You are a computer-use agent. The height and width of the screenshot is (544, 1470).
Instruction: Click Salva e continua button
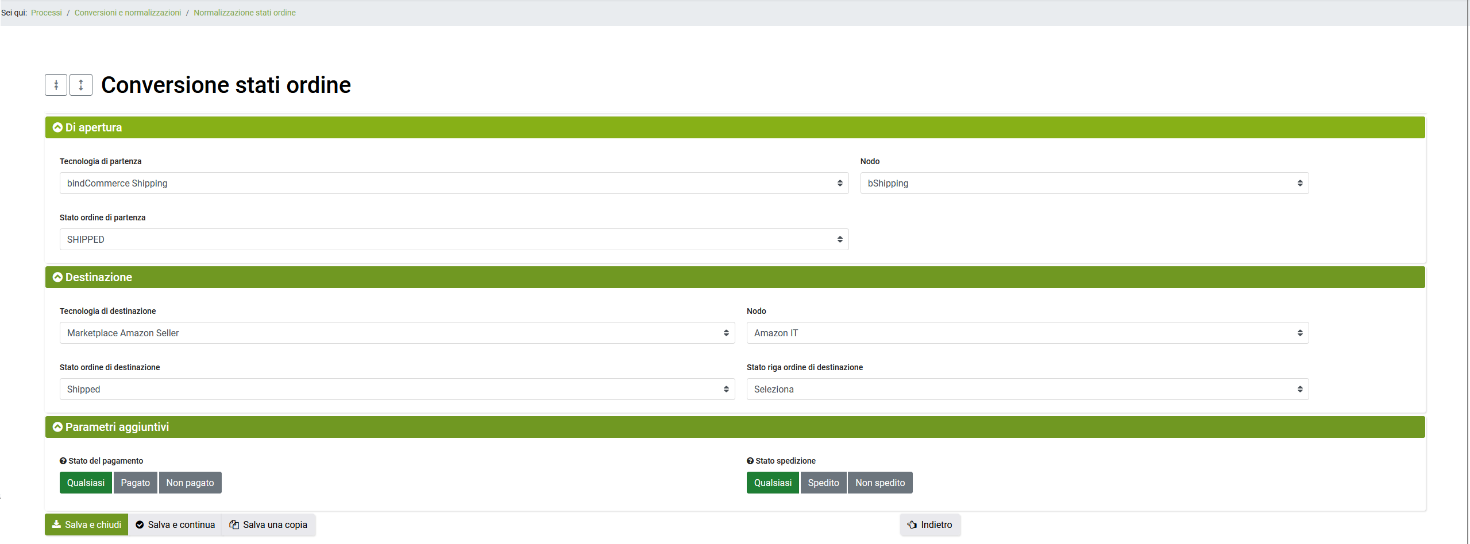tap(175, 524)
